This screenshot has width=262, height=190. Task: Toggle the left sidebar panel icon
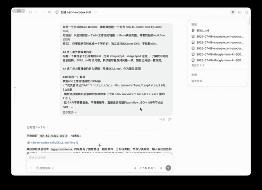(x=30, y=12)
